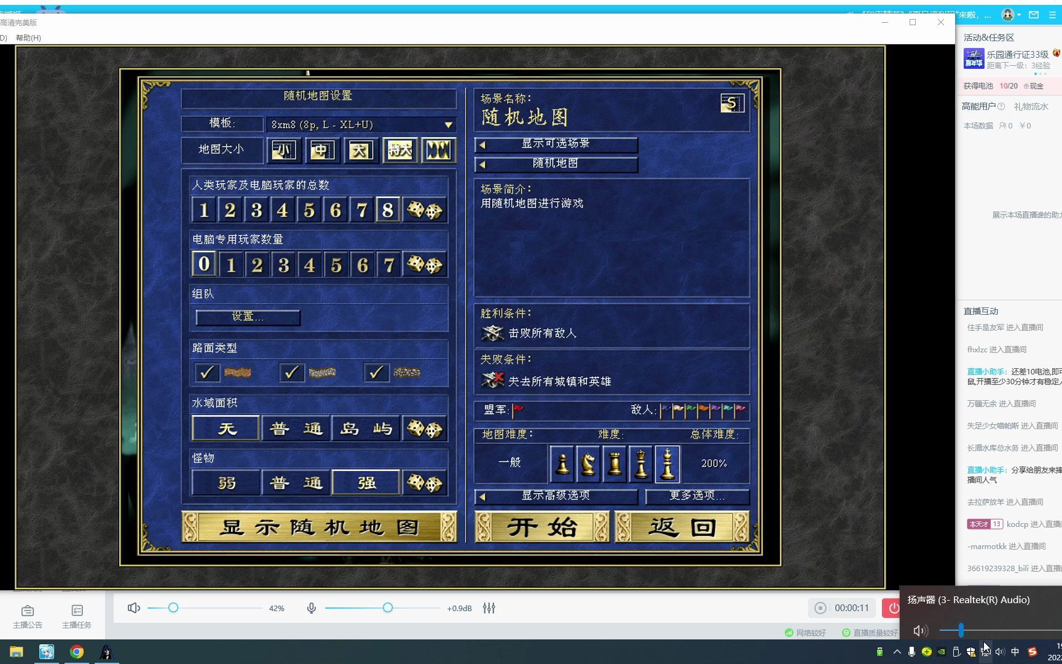Switch to 礼物流水 tab
1062x664 pixels.
click(1031, 106)
